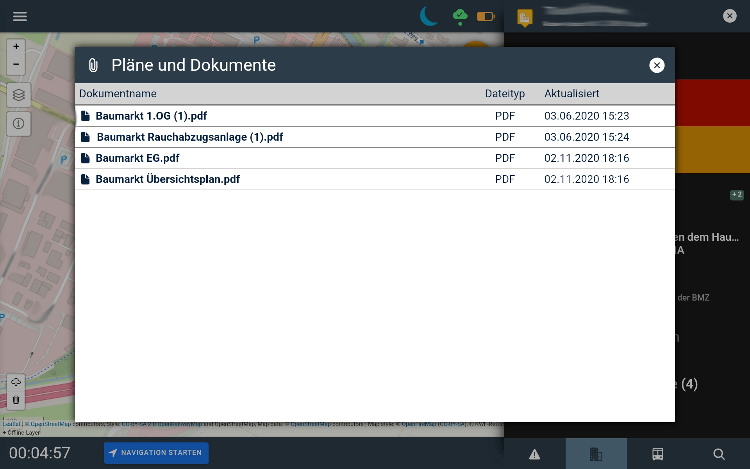The height and width of the screenshot is (469, 750).
Task: Download offline map cloud icon
Action: [x=16, y=382]
